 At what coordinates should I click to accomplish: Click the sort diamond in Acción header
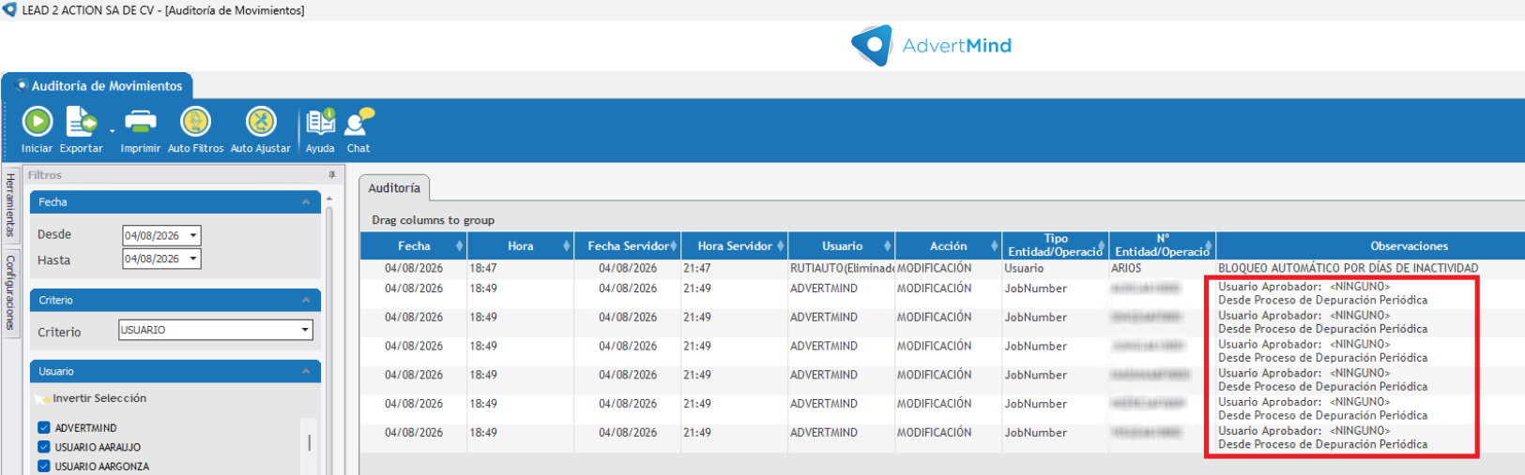coord(995,245)
